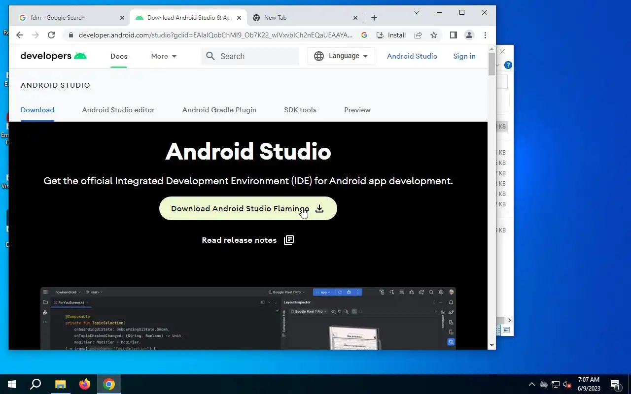The width and height of the screenshot is (631, 394).
Task: Click the help icon in background window
Action: pyautogui.click(x=508, y=65)
